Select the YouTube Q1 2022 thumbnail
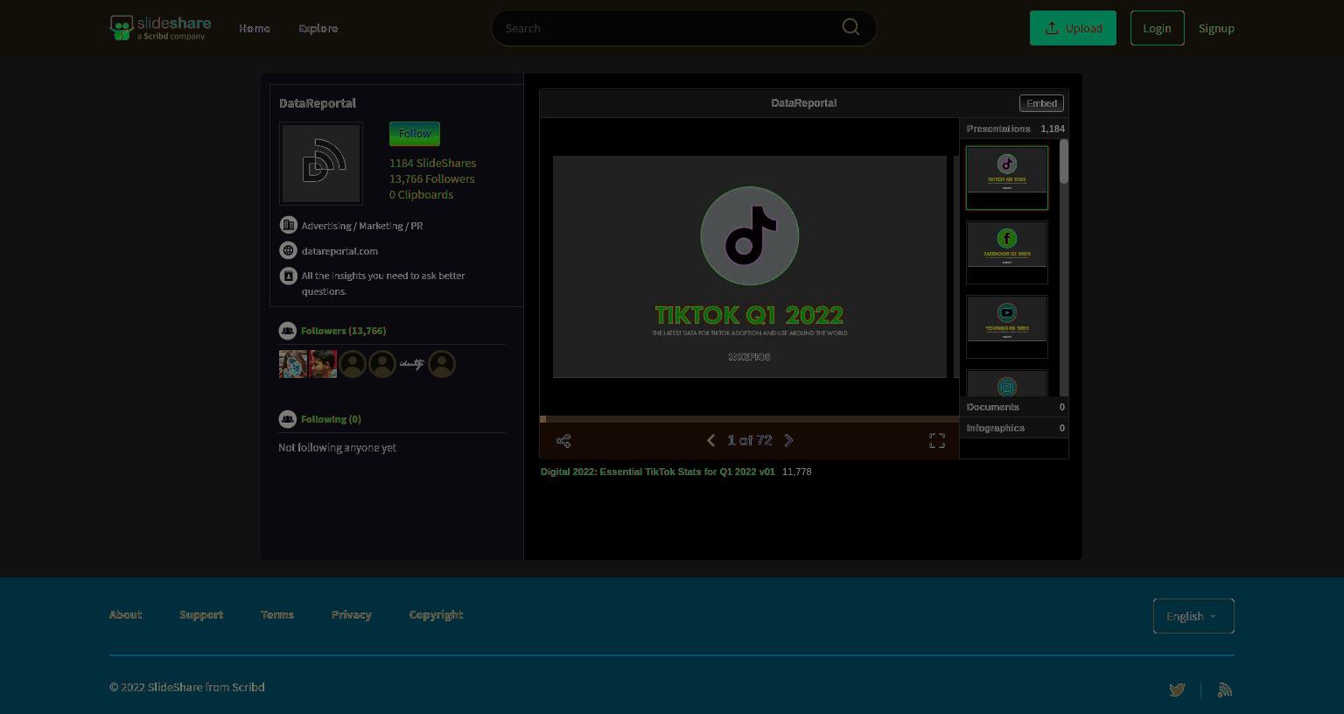 [1007, 326]
